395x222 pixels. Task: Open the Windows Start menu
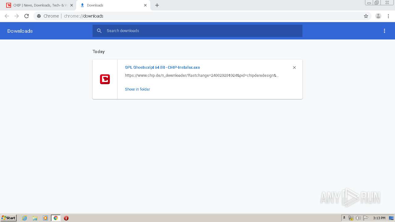click(x=9, y=218)
